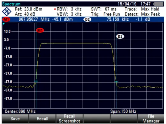Click the 13.0 y-axis label
This screenshot has width=166, height=124.
pyautogui.click(x=7, y=32)
